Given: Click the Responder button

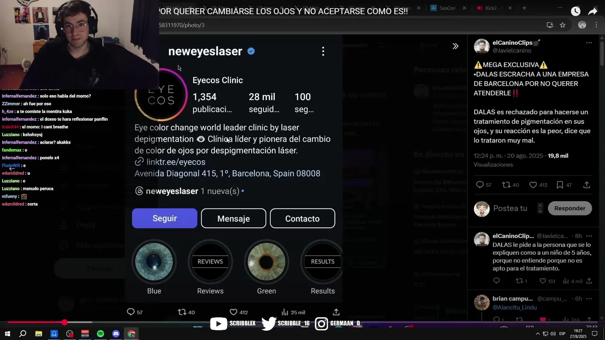Looking at the screenshot, I should (x=570, y=208).
